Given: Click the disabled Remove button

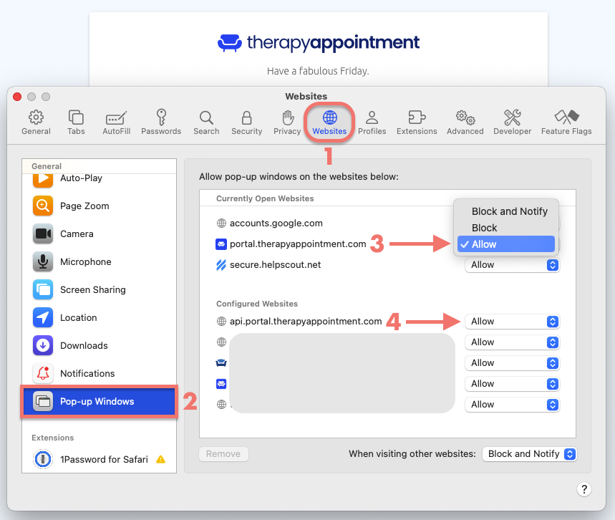Looking at the screenshot, I should (x=223, y=454).
